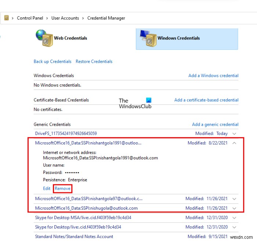Viewport: 257px width, 241px height.
Task: Open breadcrumb arrow after User Accounts
Action: tap(83, 18)
